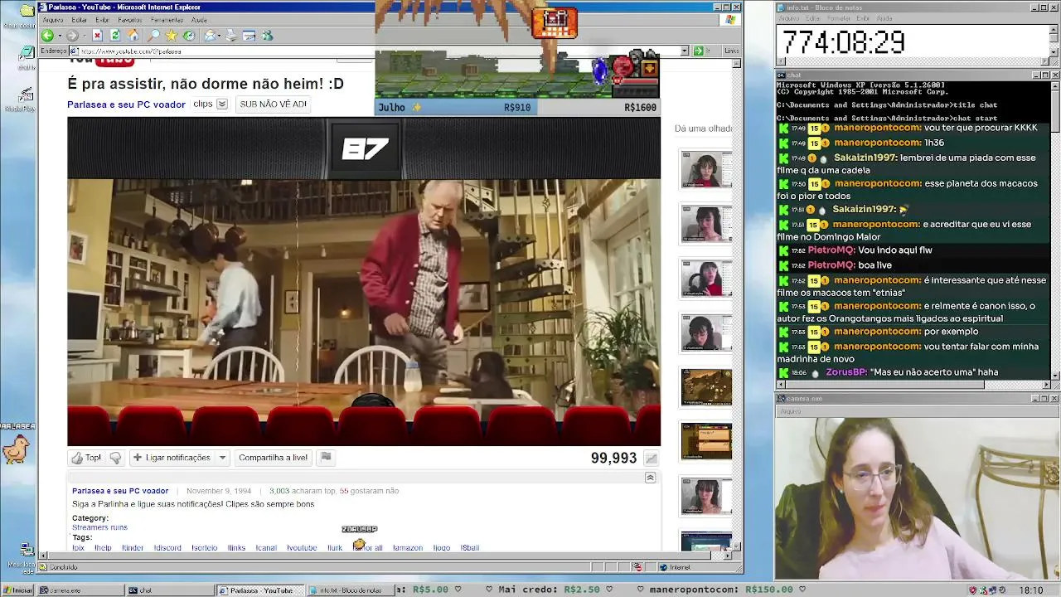The width and height of the screenshot is (1061, 597).
Task: Click the Iniciar start button
Action: click(x=17, y=590)
